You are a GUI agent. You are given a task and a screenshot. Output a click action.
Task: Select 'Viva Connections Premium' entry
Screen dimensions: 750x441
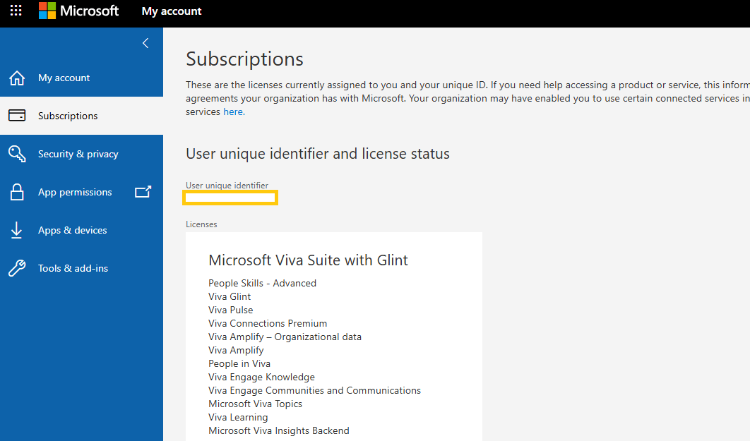tap(268, 323)
